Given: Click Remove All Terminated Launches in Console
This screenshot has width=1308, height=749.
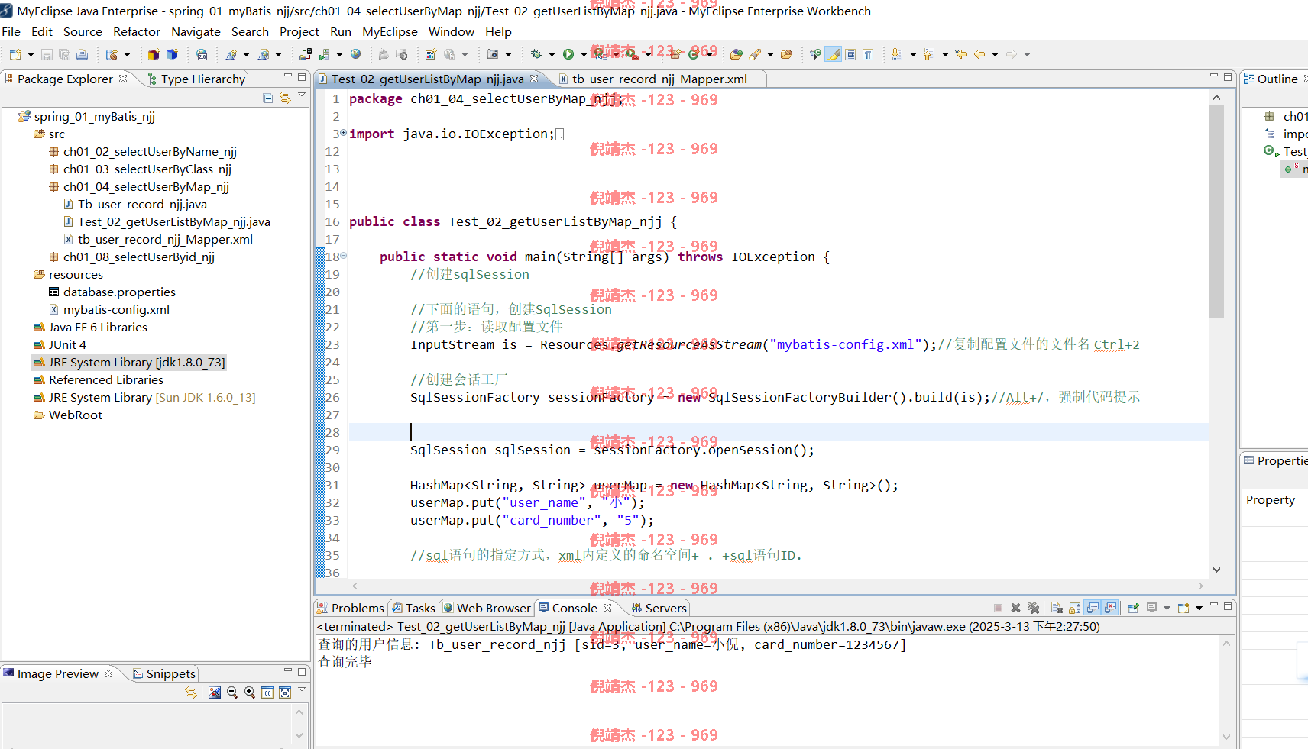Looking at the screenshot, I should point(1034,608).
